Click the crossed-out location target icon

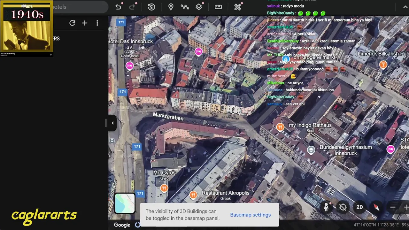click(x=343, y=207)
